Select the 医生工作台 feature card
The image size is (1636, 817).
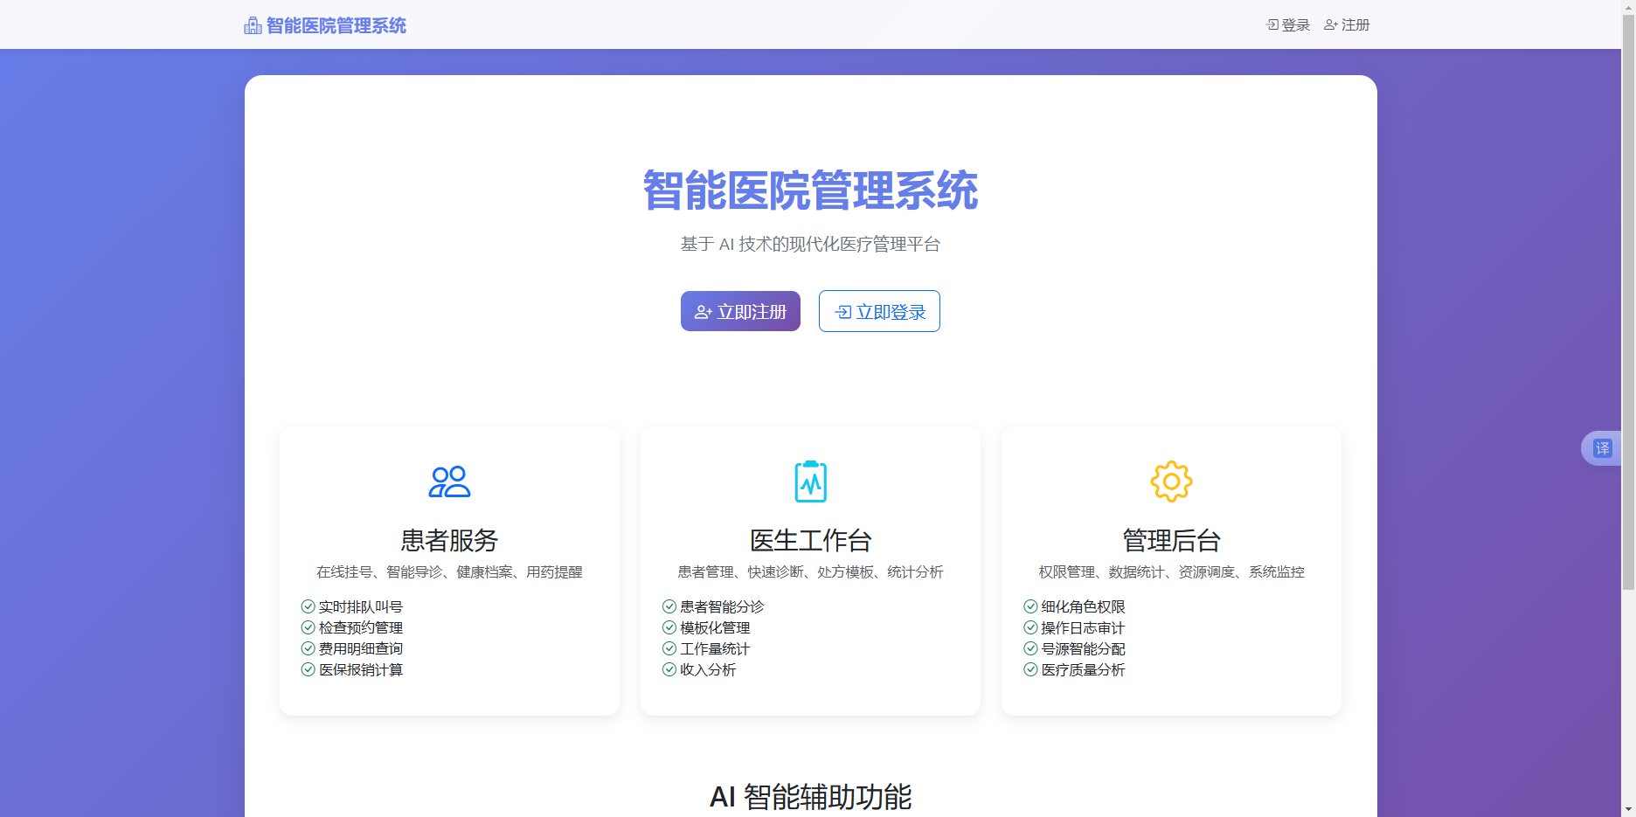(810, 570)
